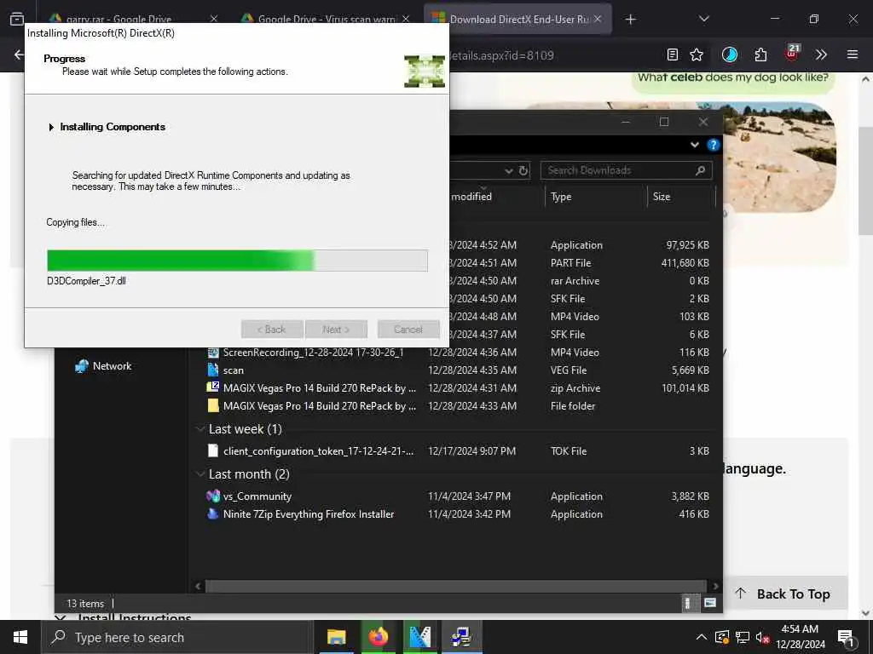Switch Explorer to large icons view

[x=710, y=603]
